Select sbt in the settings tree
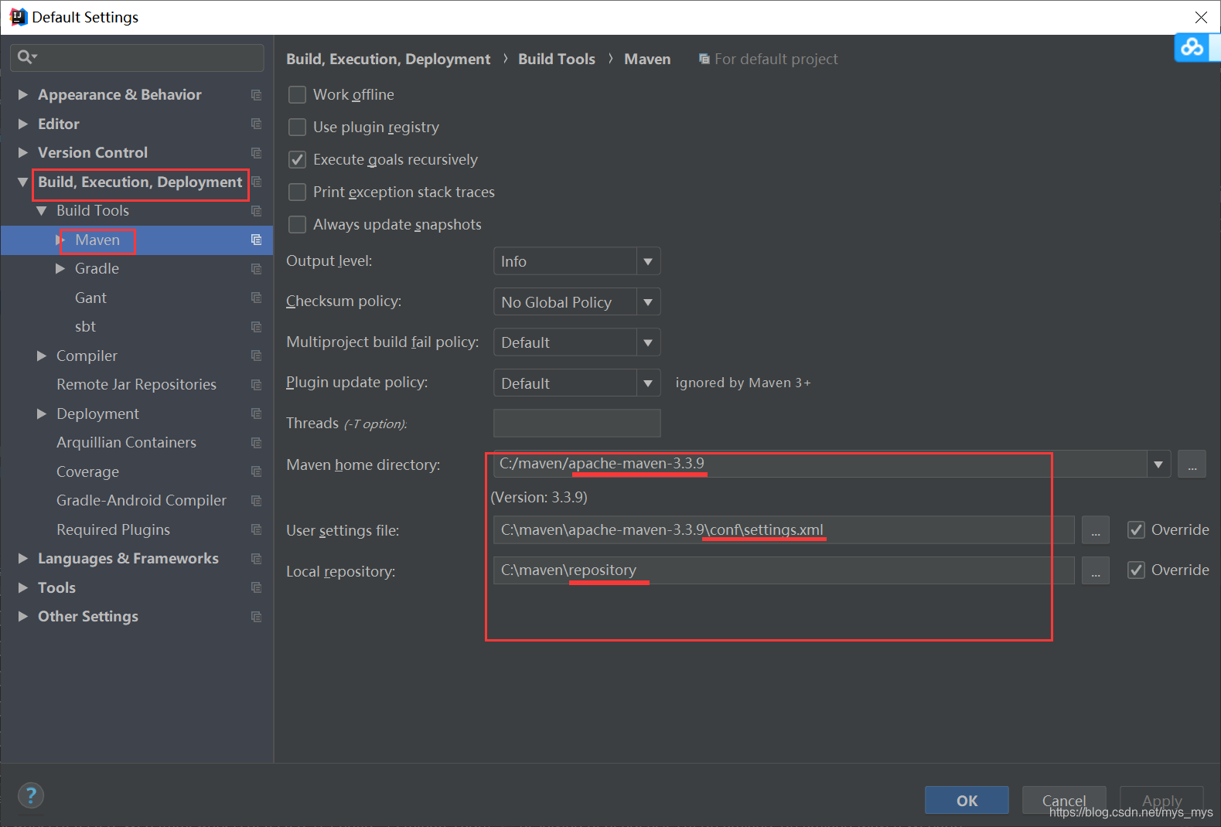This screenshot has width=1221, height=827. pos(85,327)
